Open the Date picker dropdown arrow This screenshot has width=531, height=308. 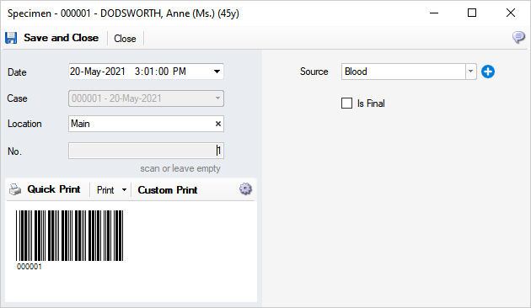(217, 72)
